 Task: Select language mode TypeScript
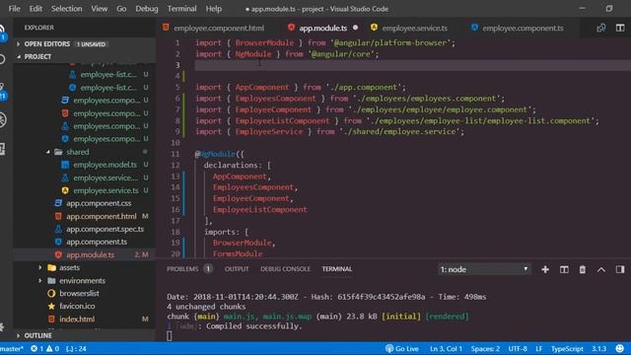(567, 348)
